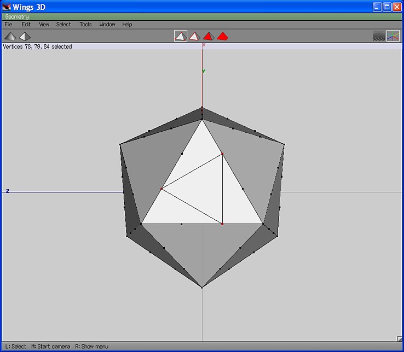Switch to face selection mode icon
Viewport: 404px width, 352px height.
point(209,36)
